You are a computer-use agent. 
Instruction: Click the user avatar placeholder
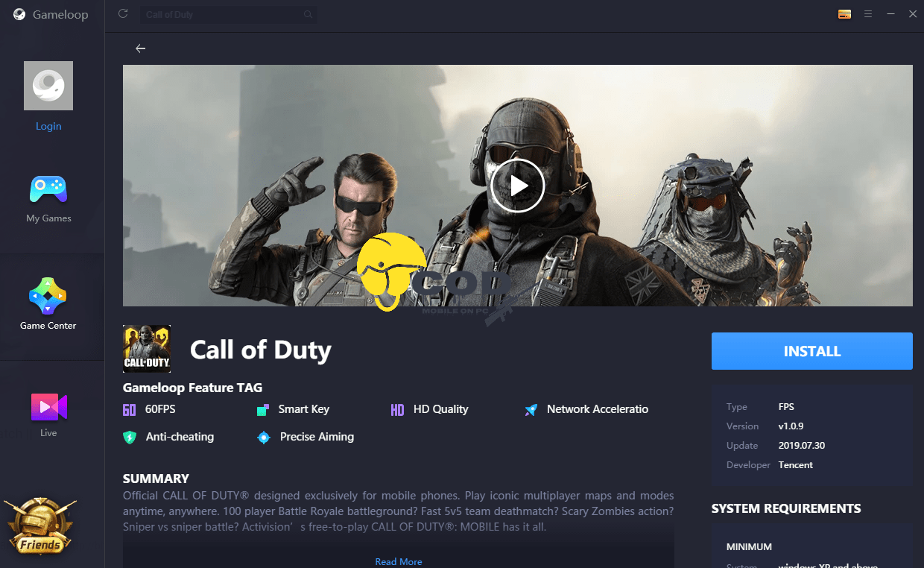tap(48, 86)
